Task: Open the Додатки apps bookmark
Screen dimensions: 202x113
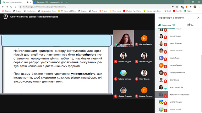Action: pyautogui.click(x=7, y=11)
